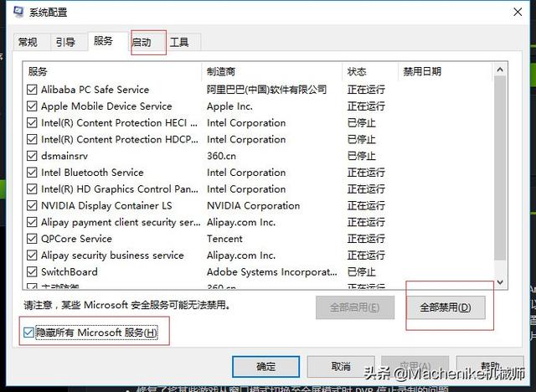Close the 系统配置 window
The image size is (536, 392).
pos(518,13)
